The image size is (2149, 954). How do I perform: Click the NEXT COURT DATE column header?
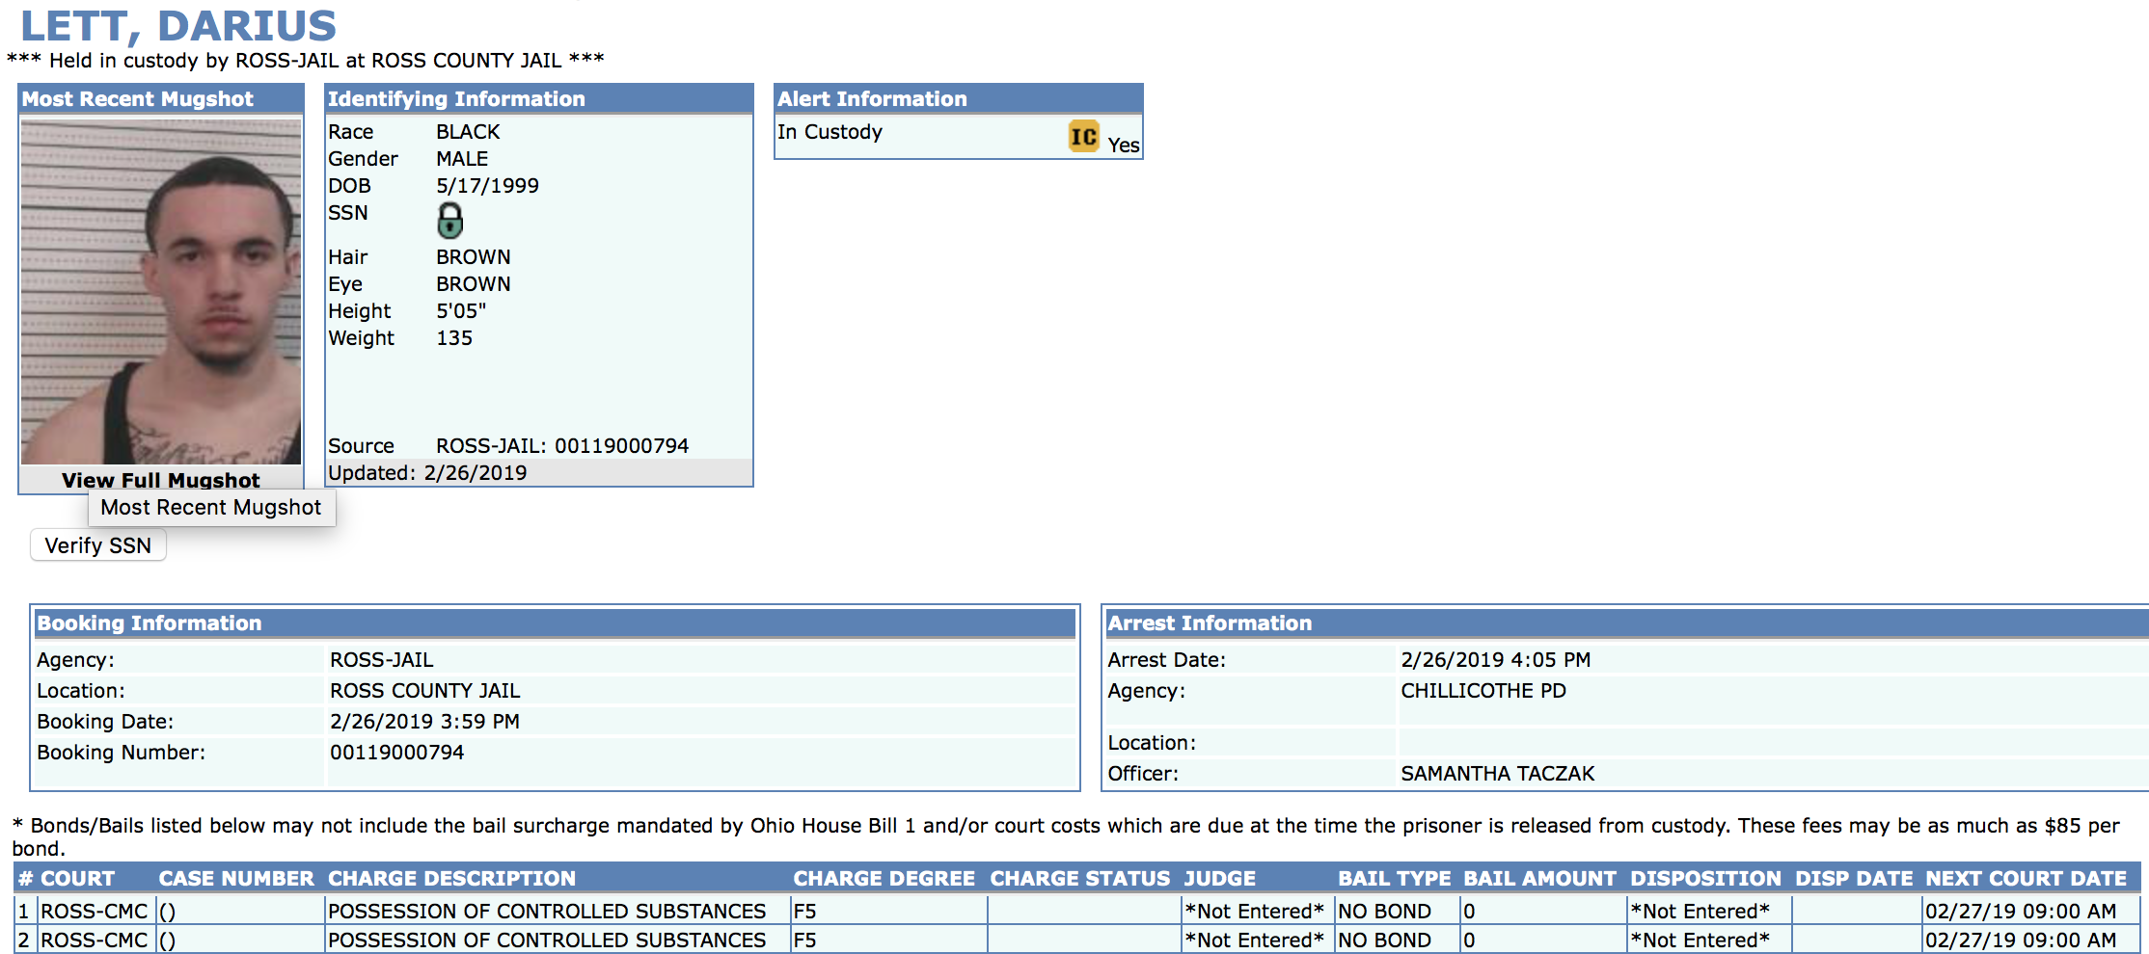(x=2026, y=878)
